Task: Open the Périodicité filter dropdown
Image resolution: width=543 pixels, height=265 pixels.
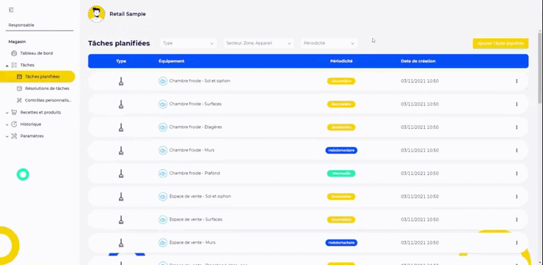Action: pyautogui.click(x=329, y=43)
